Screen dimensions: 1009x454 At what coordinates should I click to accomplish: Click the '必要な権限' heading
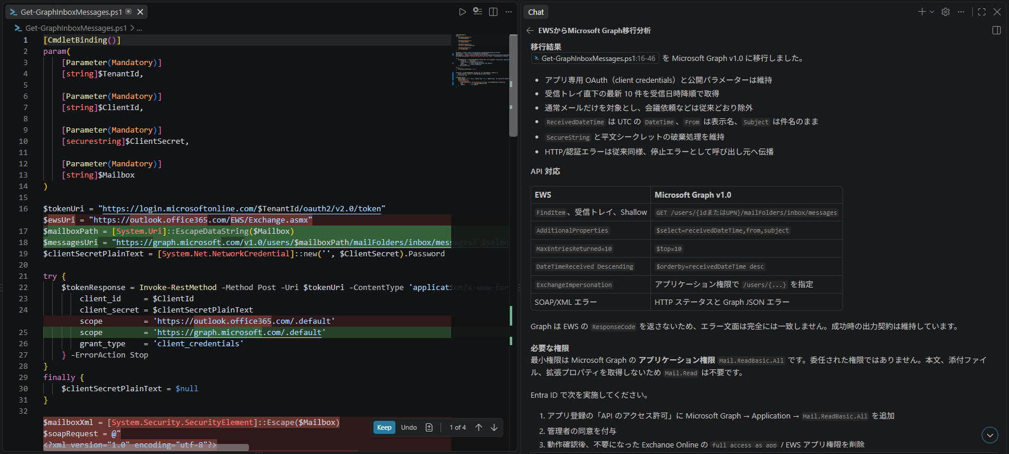click(550, 348)
